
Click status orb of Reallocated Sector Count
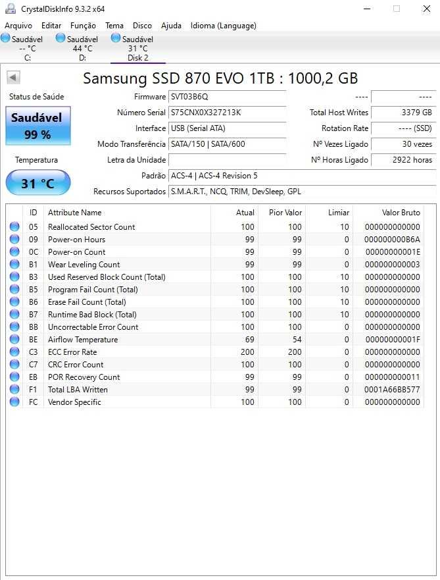coord(14,226)
